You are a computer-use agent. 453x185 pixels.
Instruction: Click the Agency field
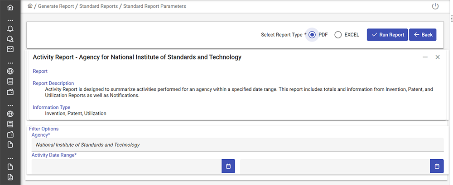click(x=237, y=145)
